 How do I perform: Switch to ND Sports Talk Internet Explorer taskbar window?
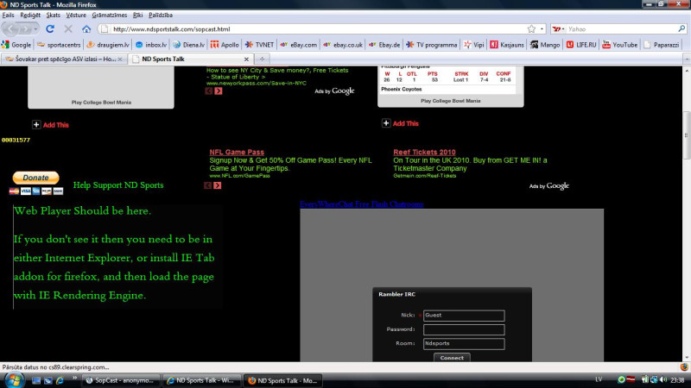[x=201, y=380]
